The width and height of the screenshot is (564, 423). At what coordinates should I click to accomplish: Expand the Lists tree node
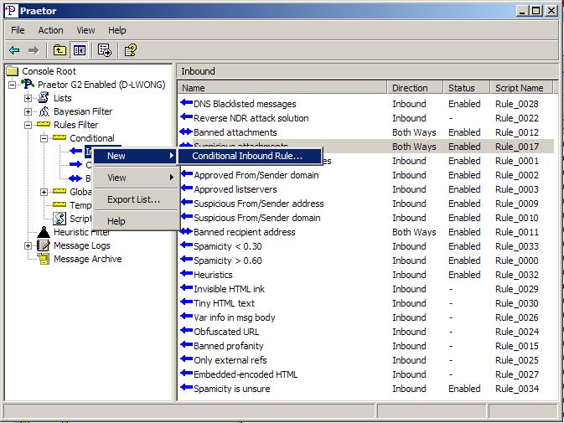click(x=28, y=98)
